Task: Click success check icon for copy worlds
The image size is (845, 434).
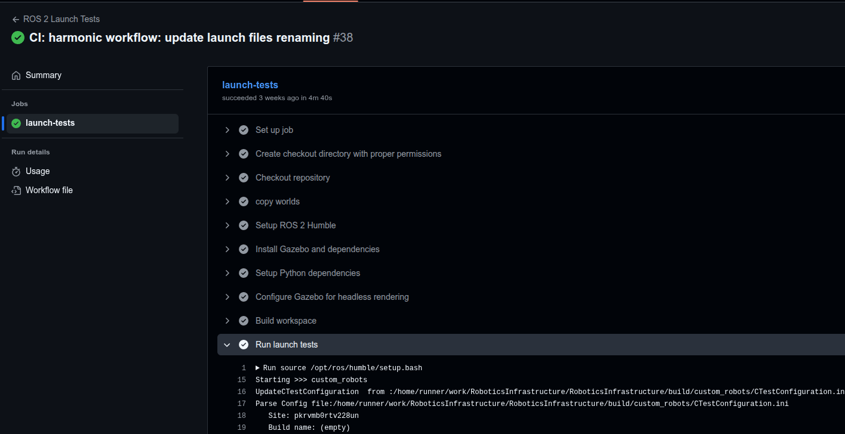Action: [x=244, y=201]
